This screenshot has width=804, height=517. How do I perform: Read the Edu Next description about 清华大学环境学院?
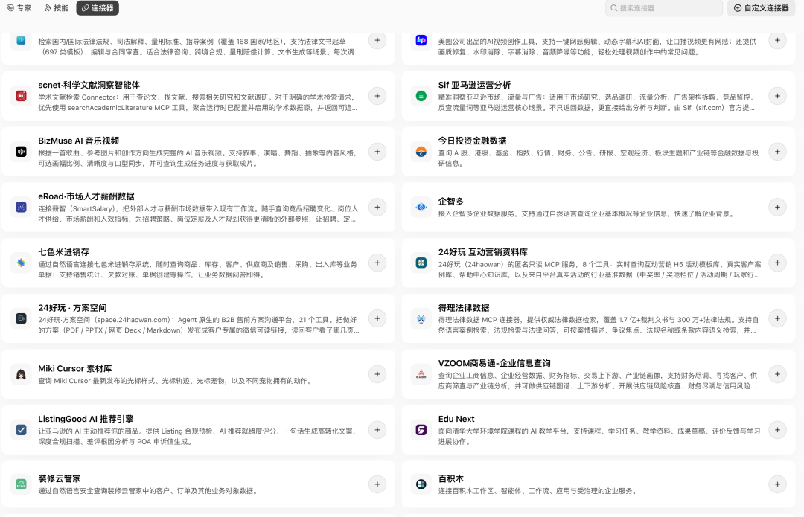pos(599,437)
